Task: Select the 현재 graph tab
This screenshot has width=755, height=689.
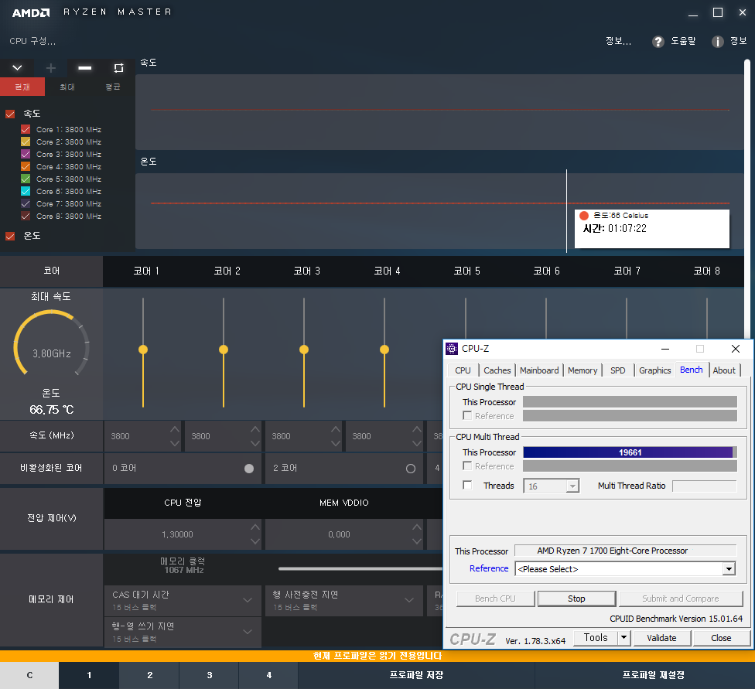Action: click(22, 87)
